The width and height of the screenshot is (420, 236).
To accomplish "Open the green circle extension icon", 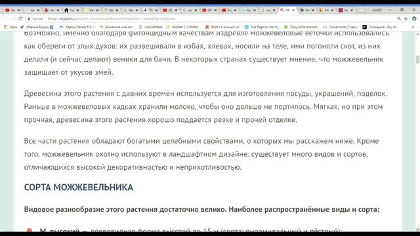I will tap(414, 19).
